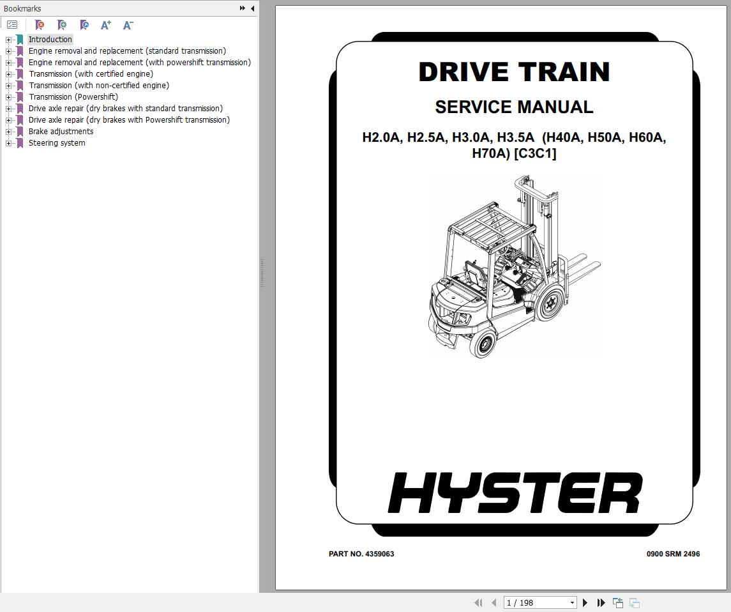Click the add new bookmark icon
Image resolution: width=731 pixels, height=612 pixels.
(61, 25)
